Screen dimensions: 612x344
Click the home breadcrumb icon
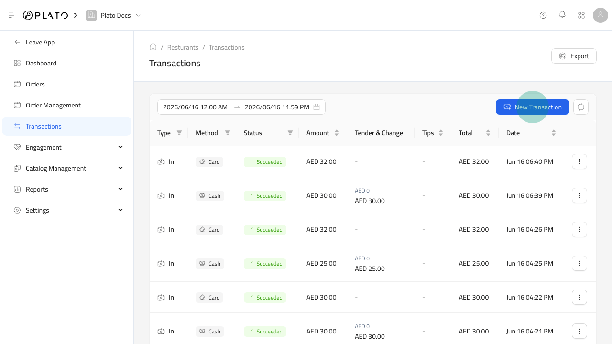(153, 47)
